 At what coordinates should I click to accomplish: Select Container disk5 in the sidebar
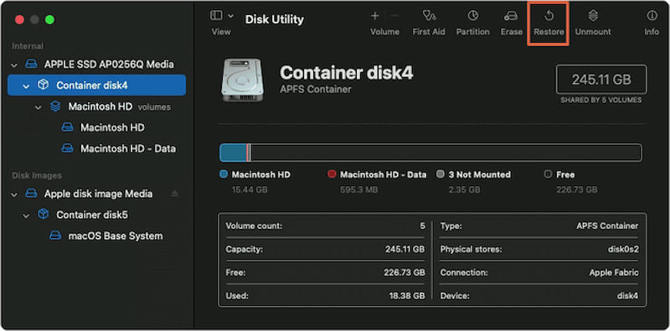click(x=92, y=215)
